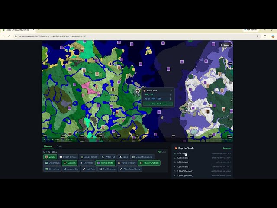Toggle the Village structure marker
Viewport: 277px width, 208px height.
[50, 157]
